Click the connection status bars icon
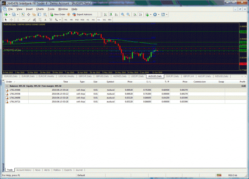The width and height of the screenshot is (249, 179). (x=219, y=175)
